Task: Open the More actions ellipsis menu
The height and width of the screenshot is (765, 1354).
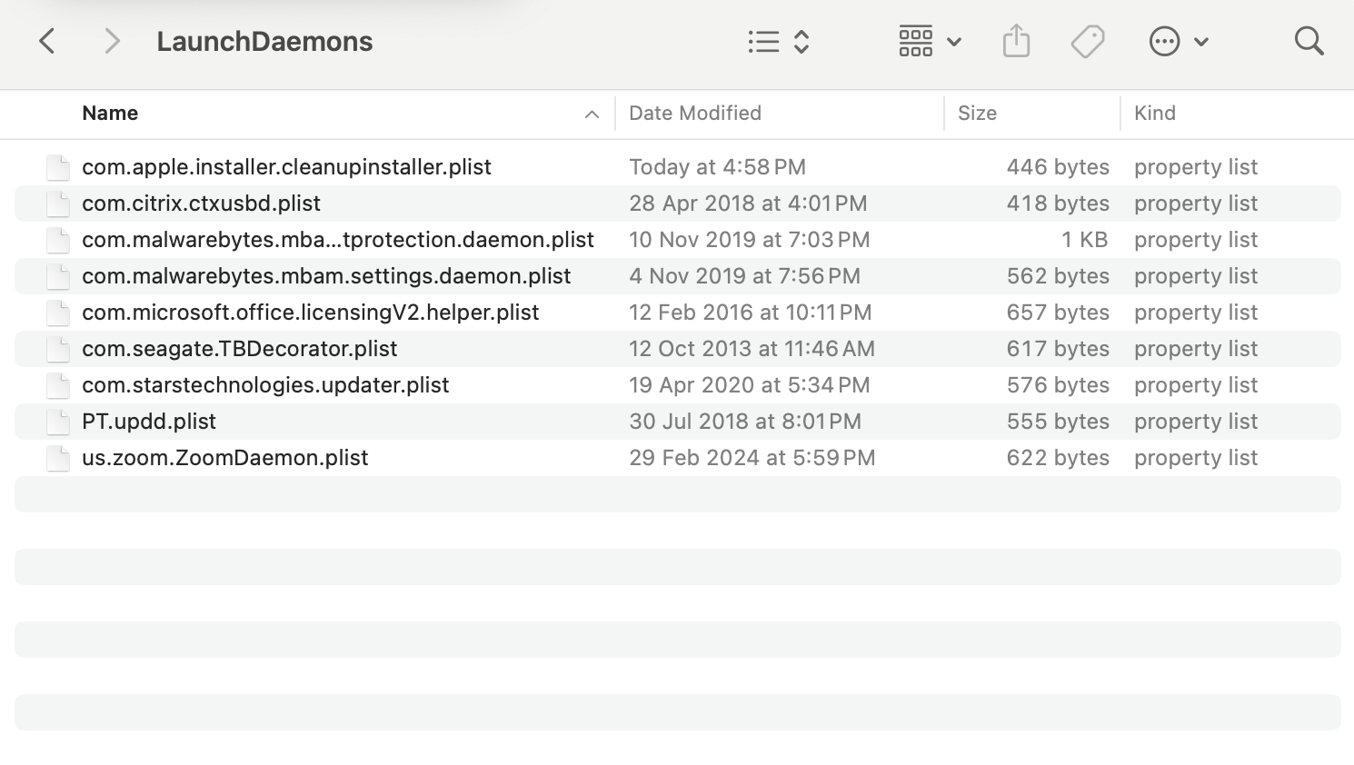Action: tap(1179, 41)
